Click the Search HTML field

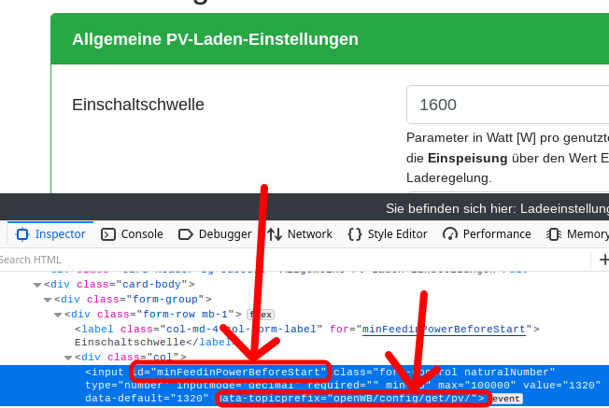(295, 260)
